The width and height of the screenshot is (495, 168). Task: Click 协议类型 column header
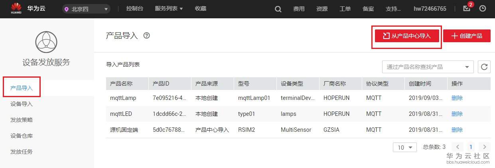tap(377, 84)
